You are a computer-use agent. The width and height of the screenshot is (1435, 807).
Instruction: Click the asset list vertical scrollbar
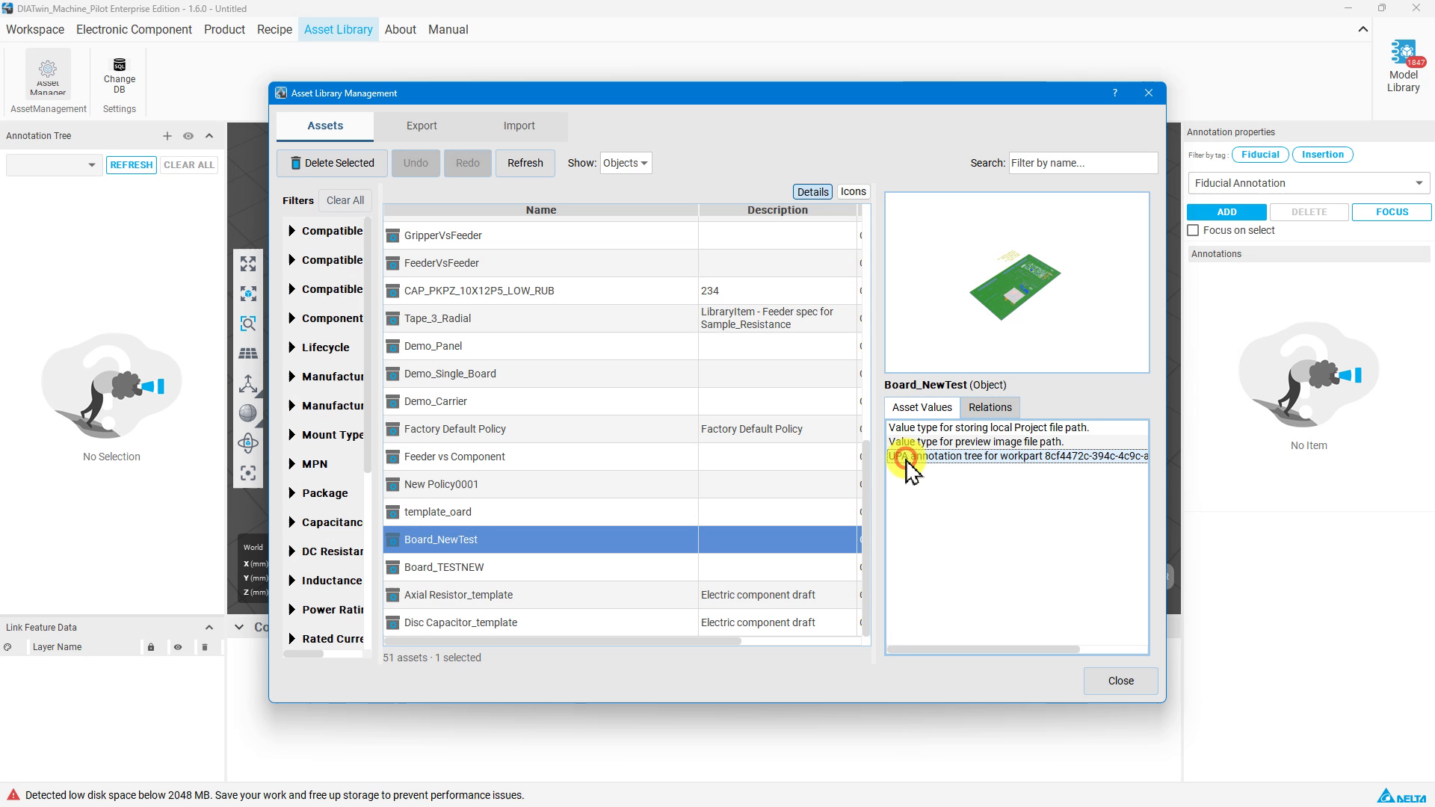866,538
